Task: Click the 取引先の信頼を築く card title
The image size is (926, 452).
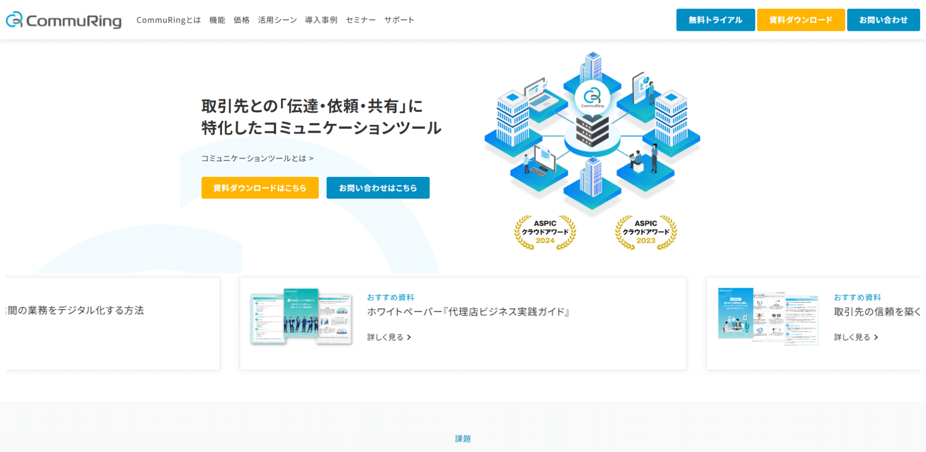Action: [877, 312]
